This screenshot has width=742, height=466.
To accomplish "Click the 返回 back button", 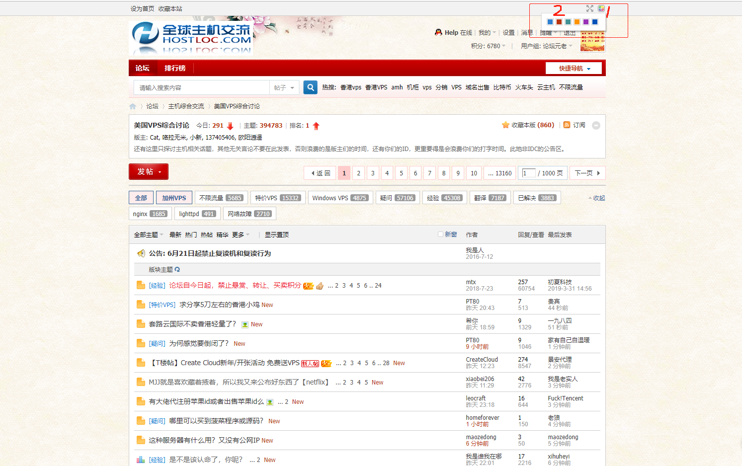I will [x=320, y=173].
